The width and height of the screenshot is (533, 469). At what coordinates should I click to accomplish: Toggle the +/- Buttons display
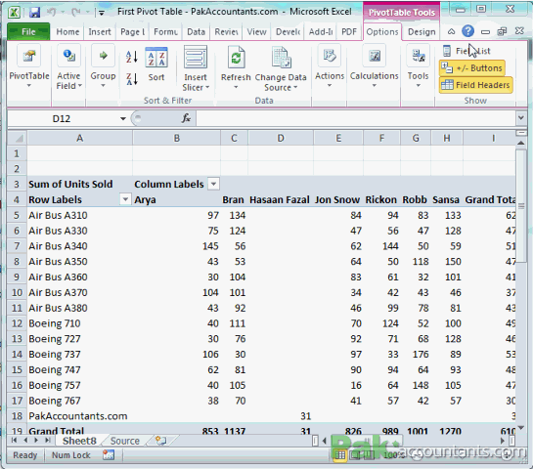471,68
